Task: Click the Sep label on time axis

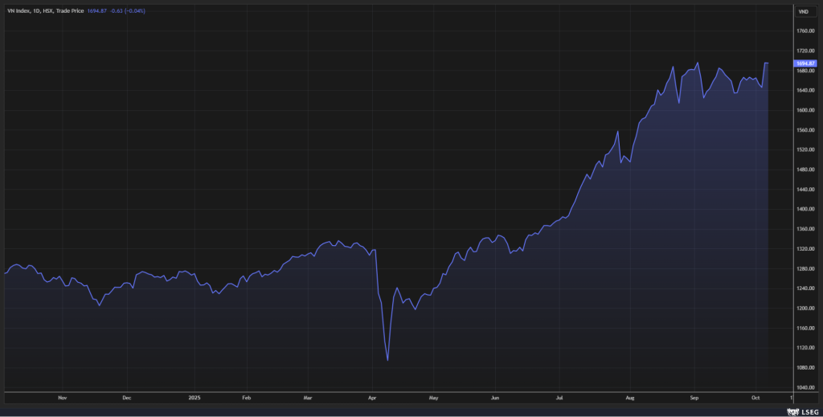Action: coord(694,397)
